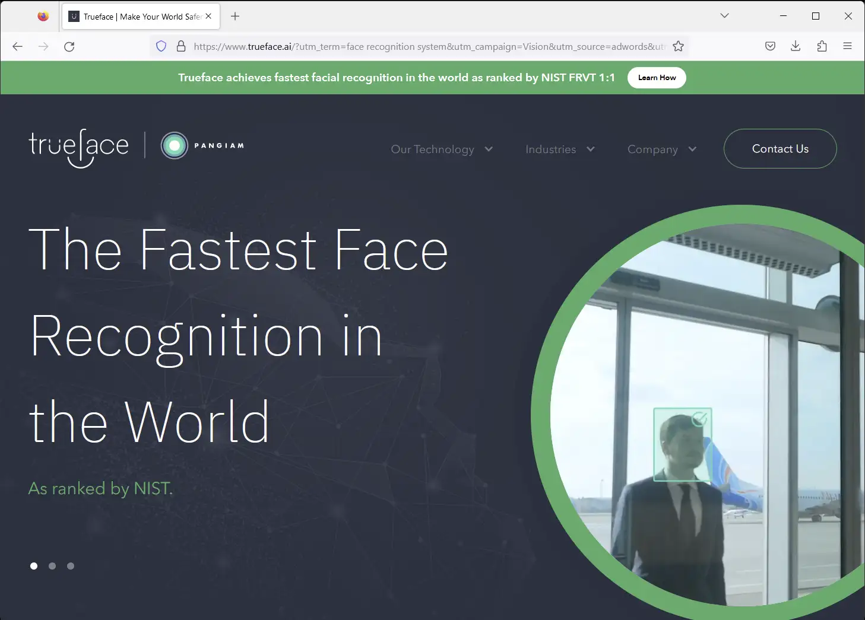Open the Industries dropdown menu
The width and height of the screenshot is (865, 620).
point(559,149)
